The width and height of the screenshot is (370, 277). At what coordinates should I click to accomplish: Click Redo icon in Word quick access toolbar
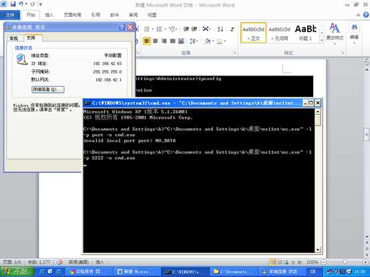[32, 4]
